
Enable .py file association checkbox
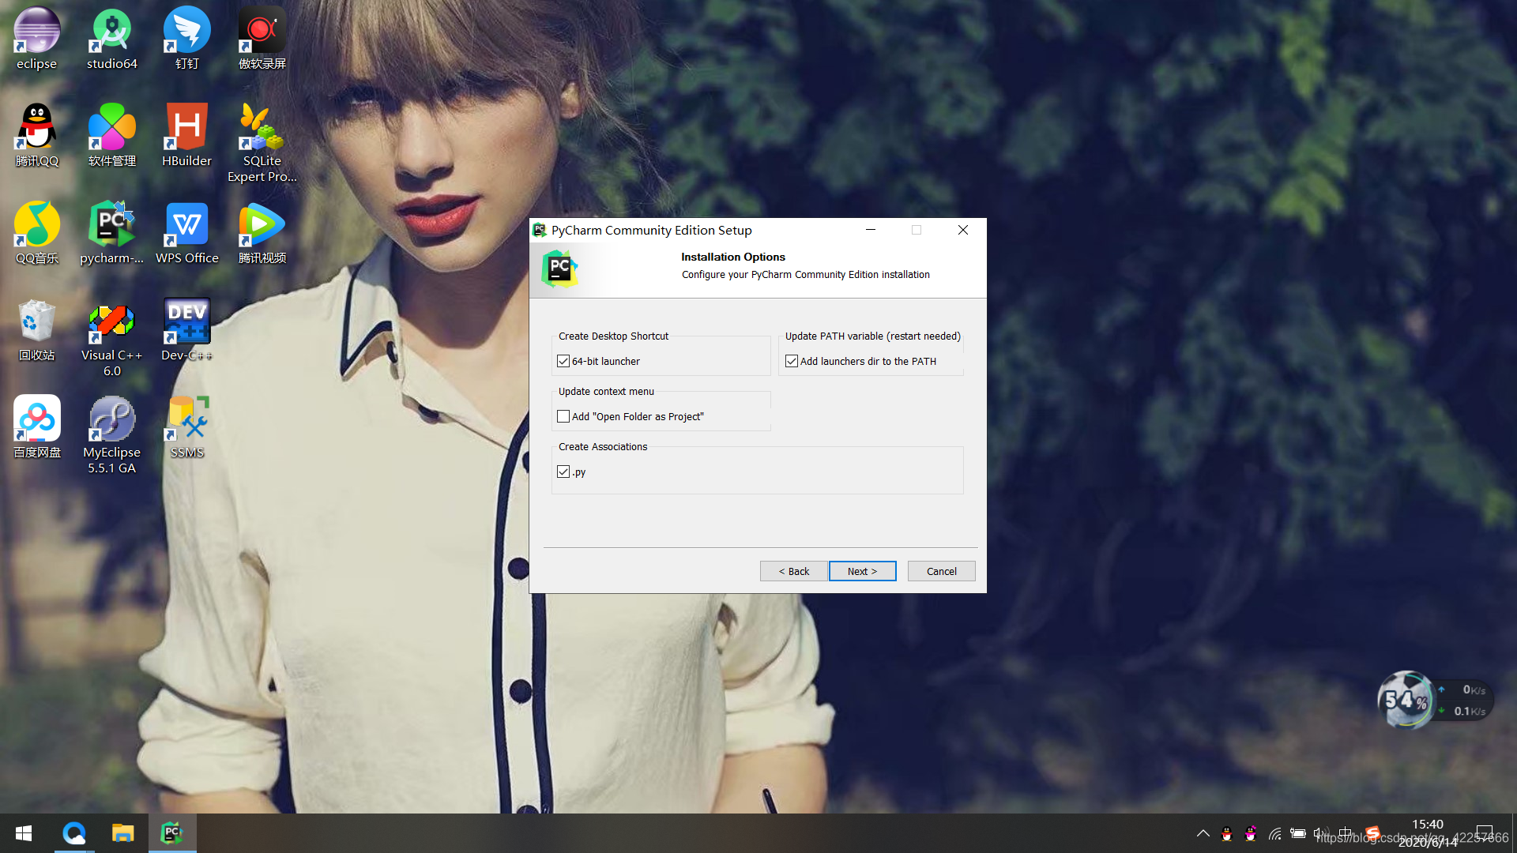tap(563, 472)
